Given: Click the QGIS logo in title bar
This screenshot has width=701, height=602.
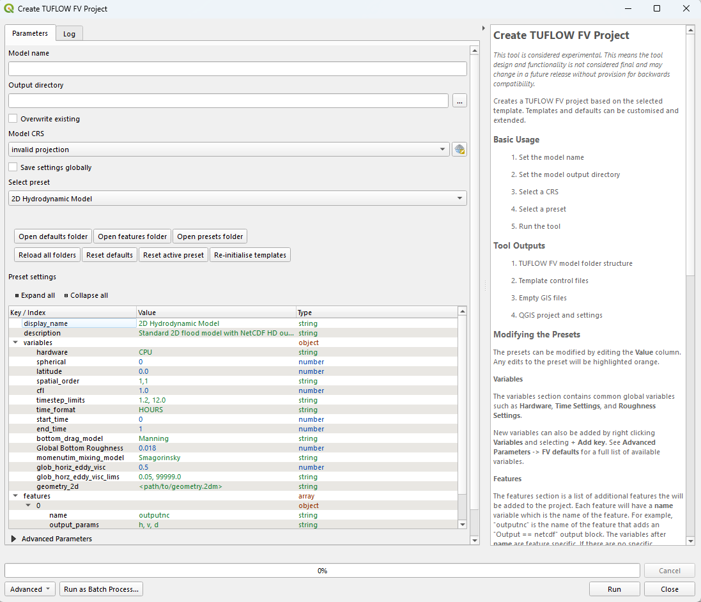Looking at the screenshot, I should coord(9,8).
